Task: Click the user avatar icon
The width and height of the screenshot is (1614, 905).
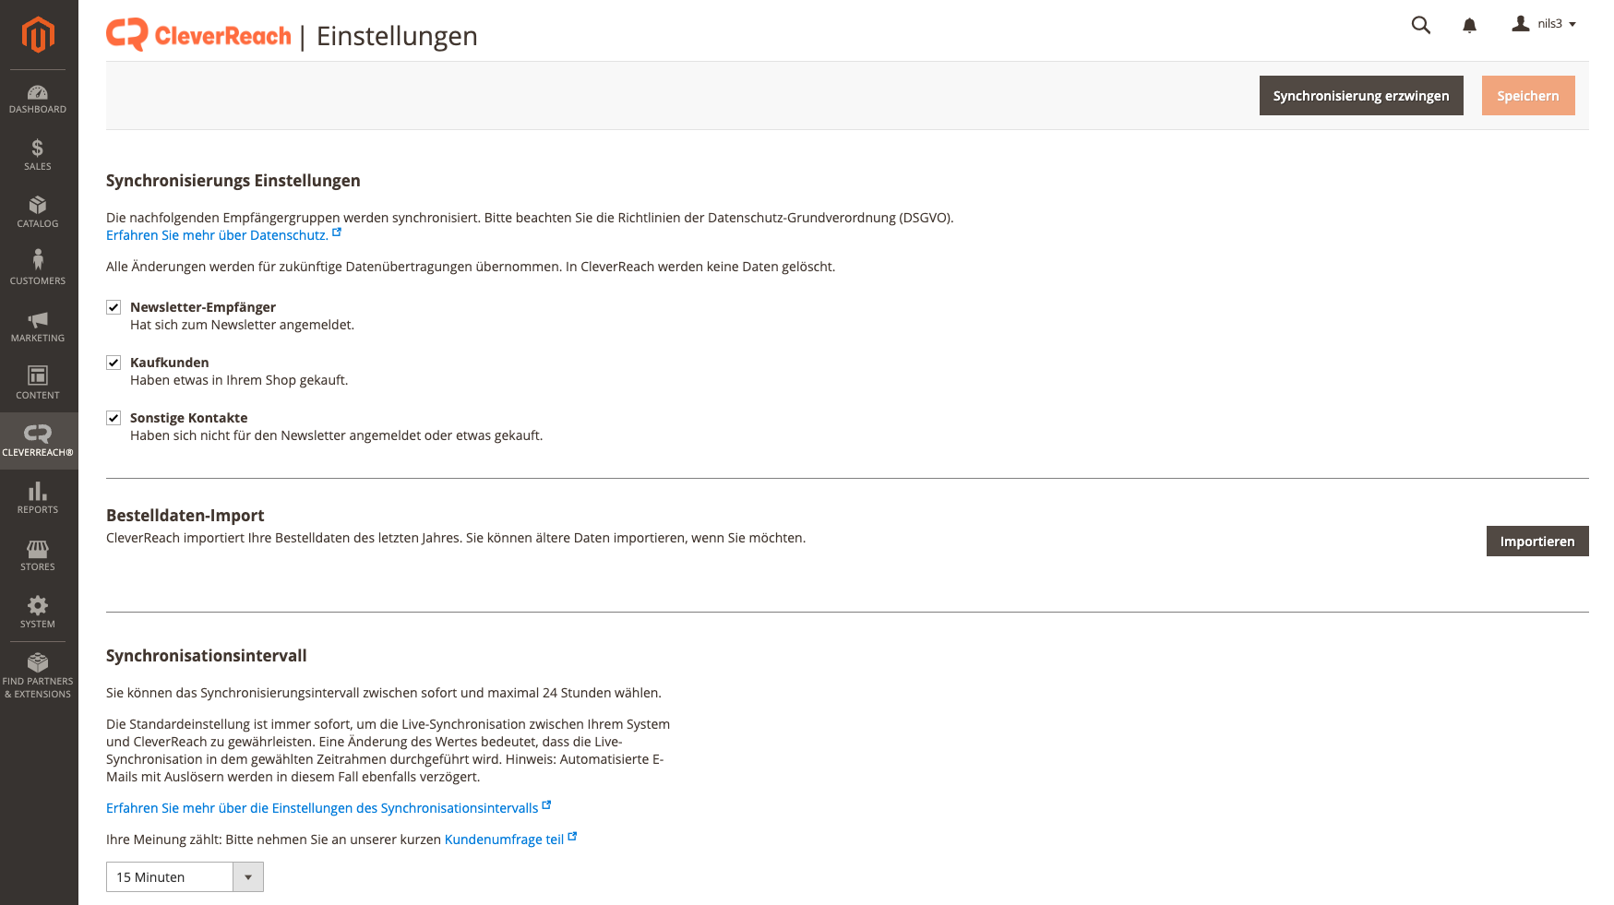Action: coord(1521,24)
